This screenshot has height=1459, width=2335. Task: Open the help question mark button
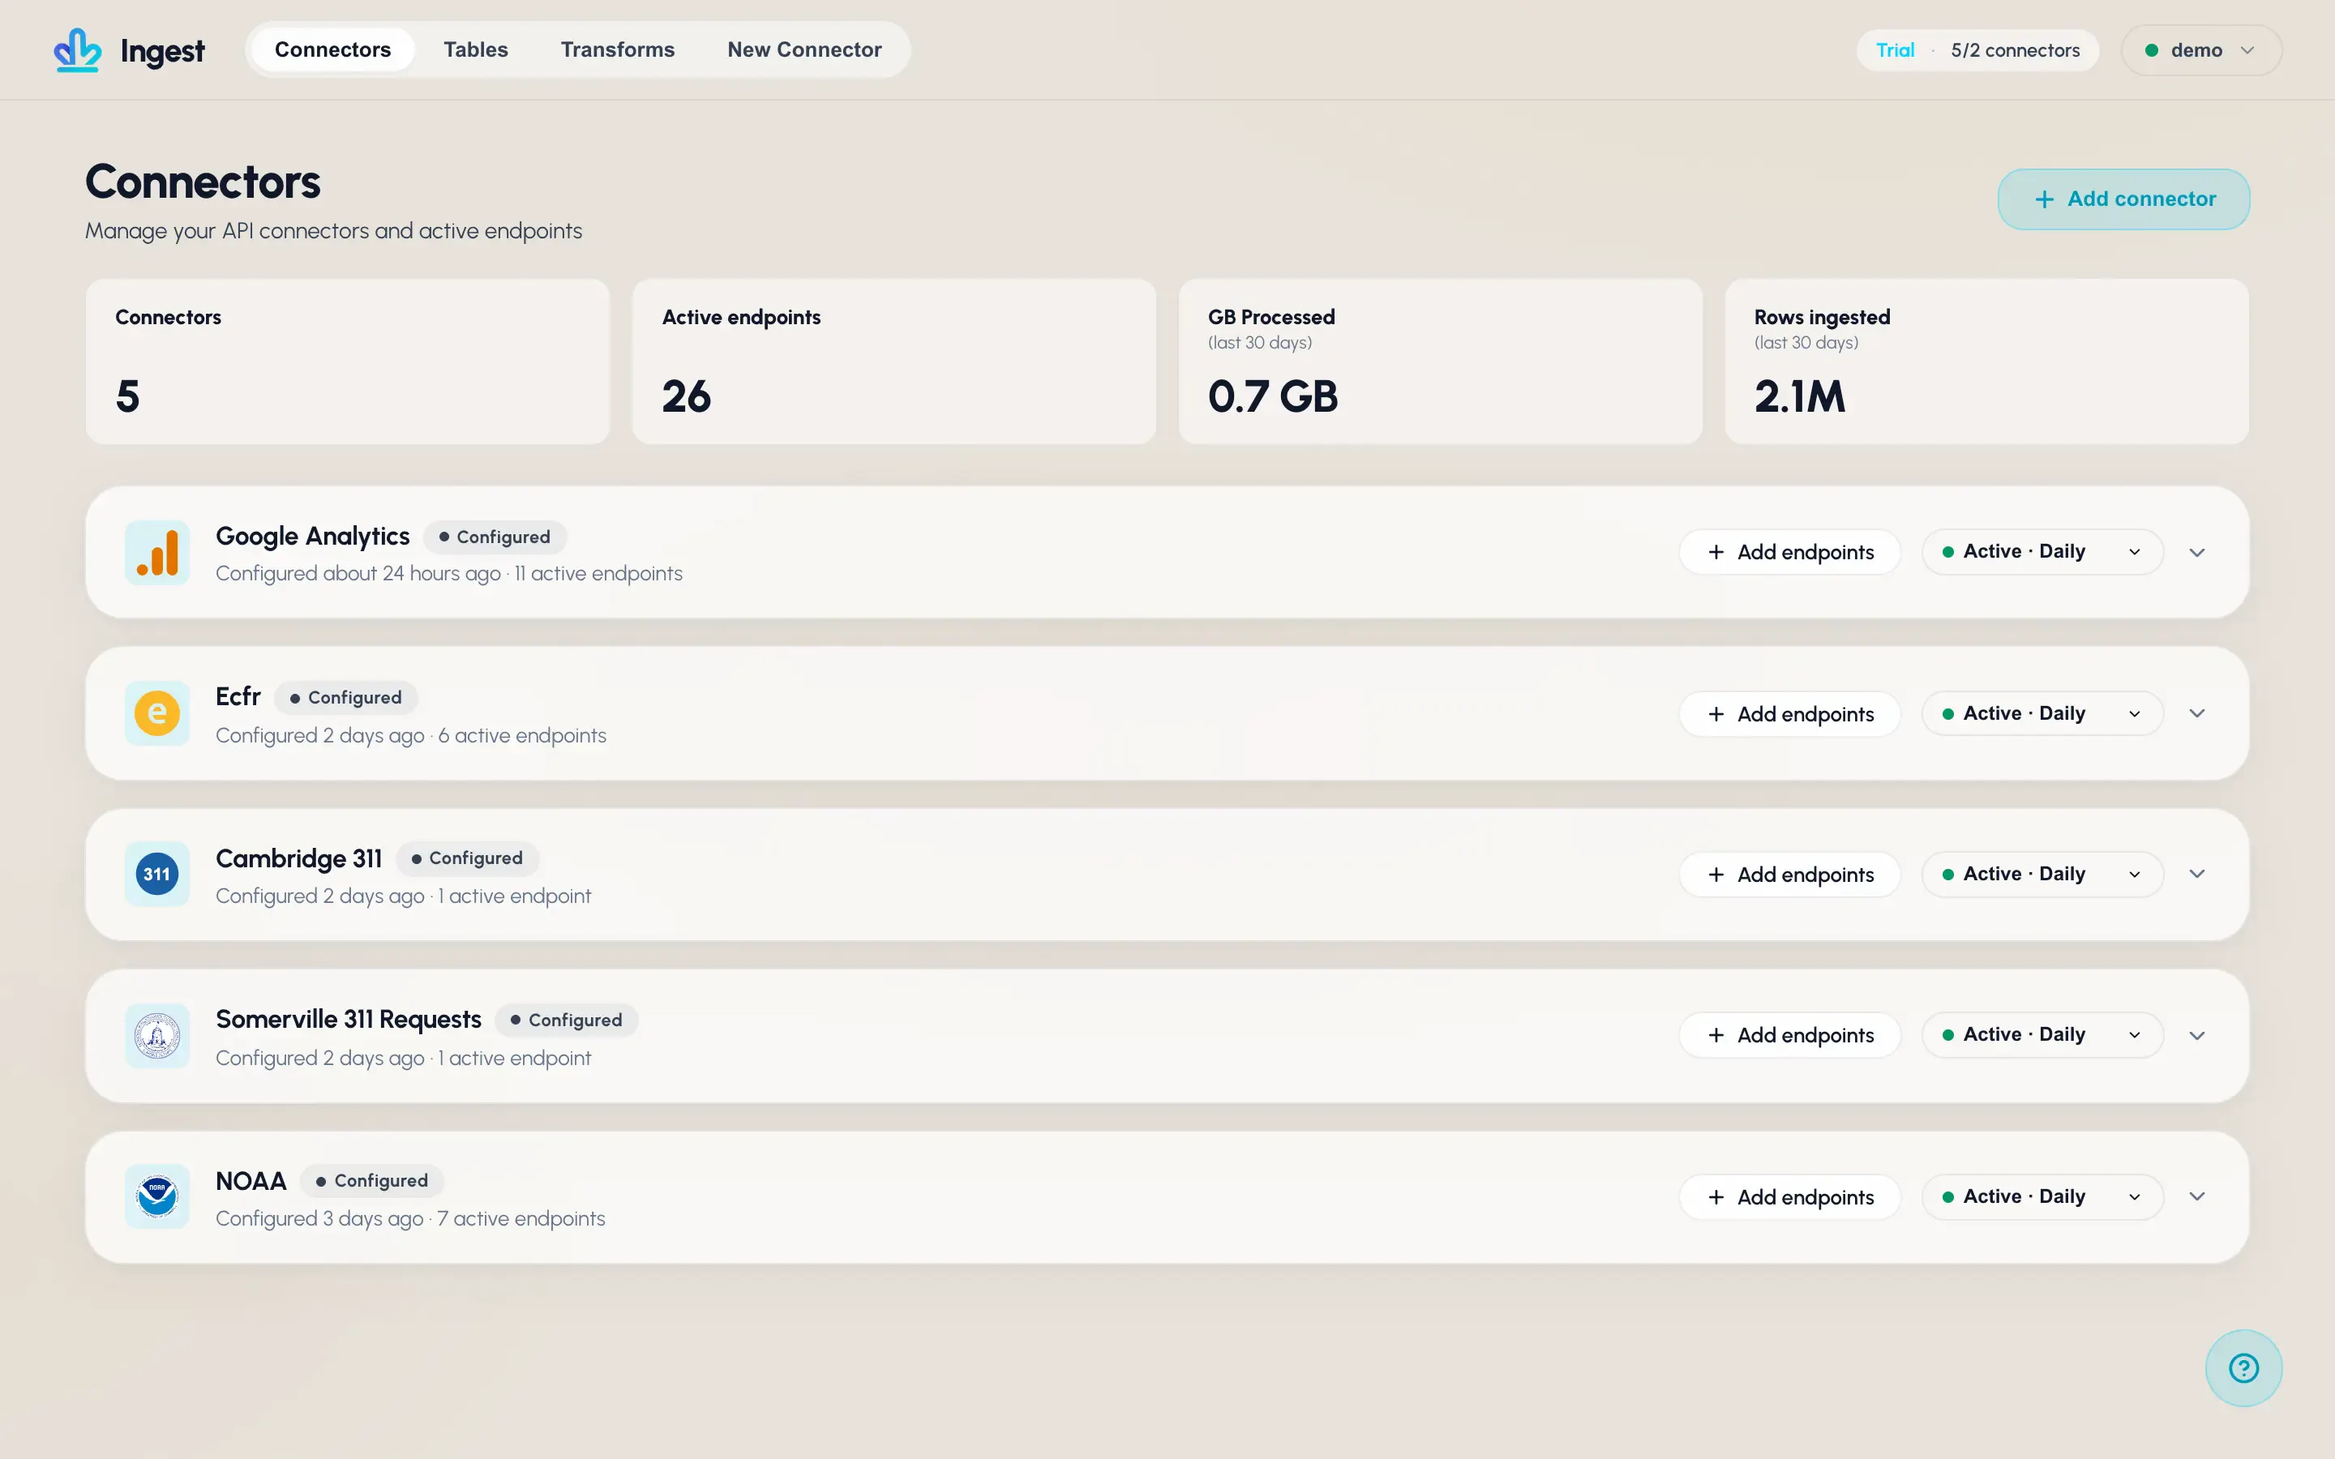pyautogui.click(x=2243, y=1368)
